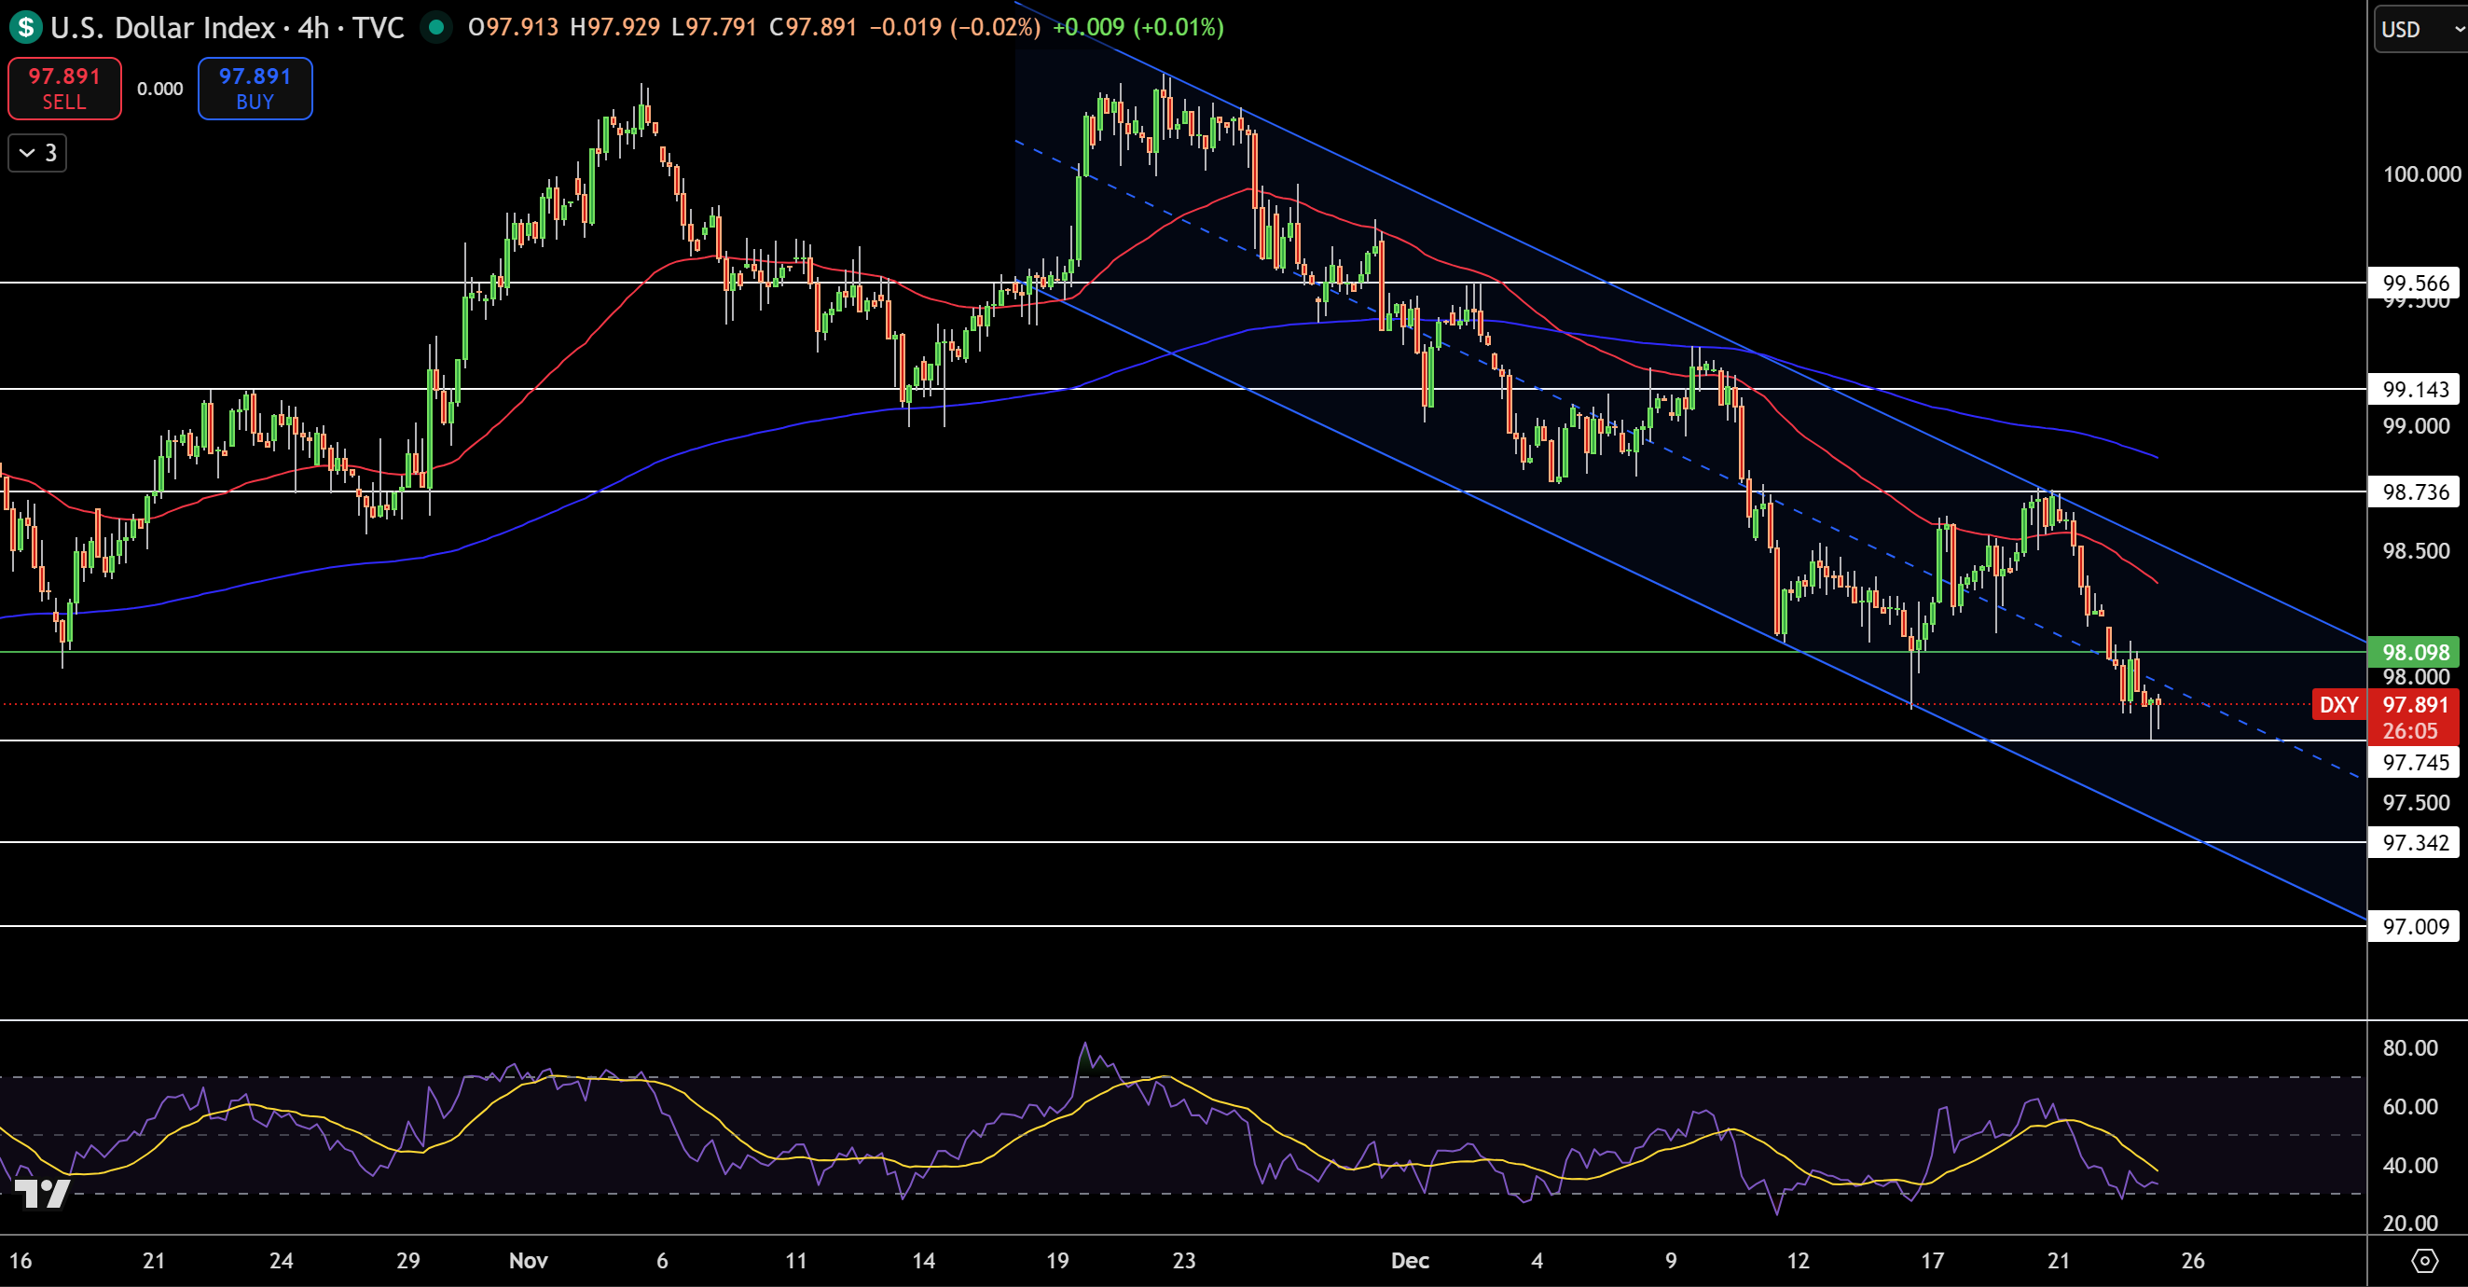The height and width of the screenshot is (1287, 2468).
Task: Click the 97.500 price scale value
Action: [2417, 802]
